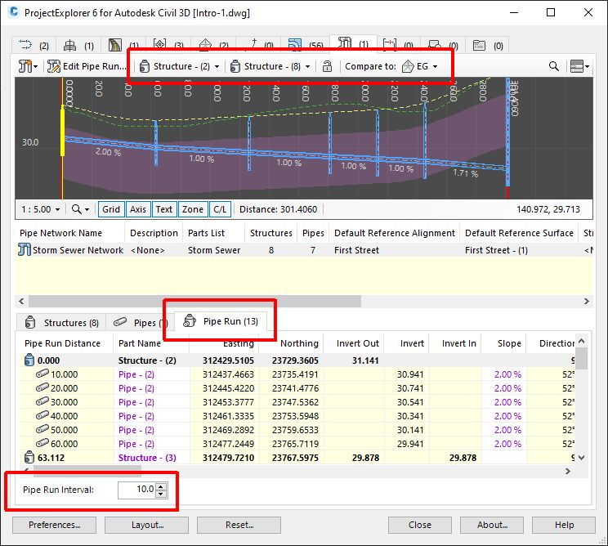Image resolution: width=608 pixels, height=546 pixels.
Task: Toggle the Grid display button
Action: click(x=111, y=209)
